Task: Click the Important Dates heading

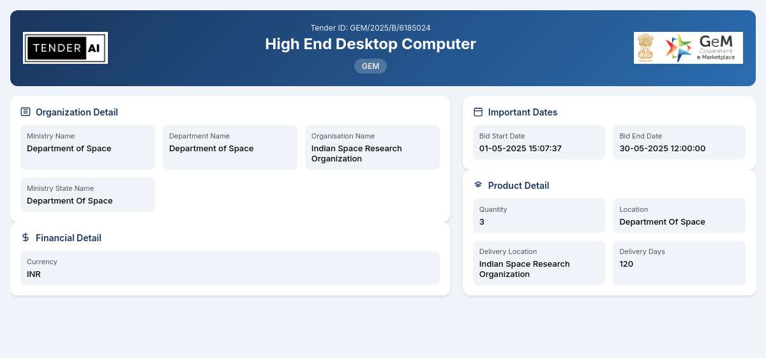Action: 523,112
